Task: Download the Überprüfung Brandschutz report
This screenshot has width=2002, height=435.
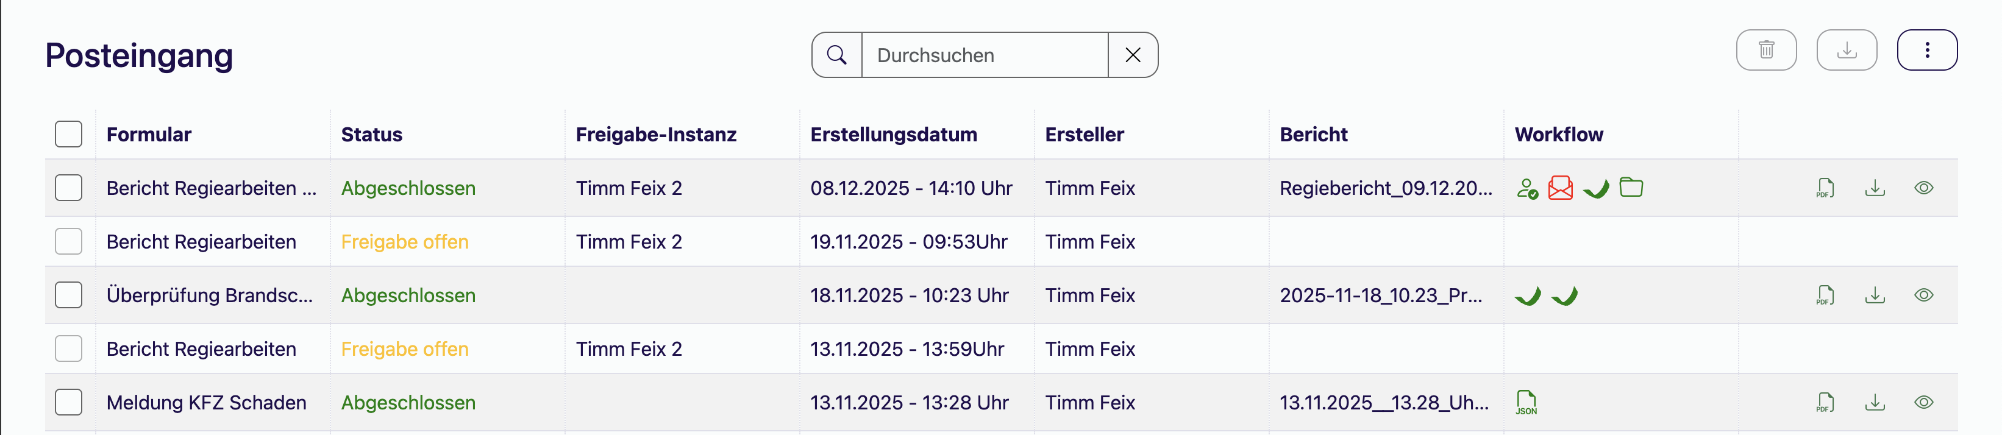Action: point(1875,295)
